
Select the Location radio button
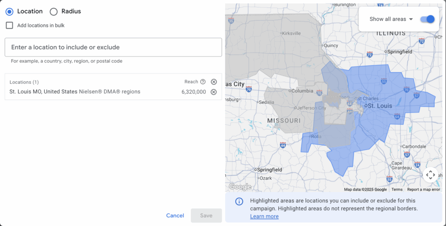click(10, 11)
